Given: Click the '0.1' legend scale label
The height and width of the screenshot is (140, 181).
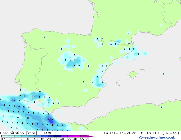Looking at the screenshot, I should [3, 139].
